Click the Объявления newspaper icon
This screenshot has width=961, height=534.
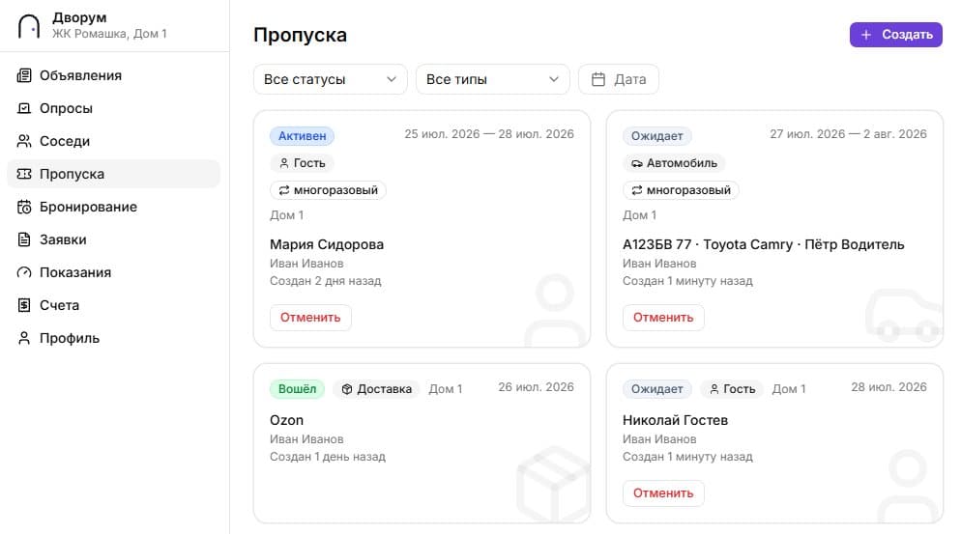click(x=24, y=75)
